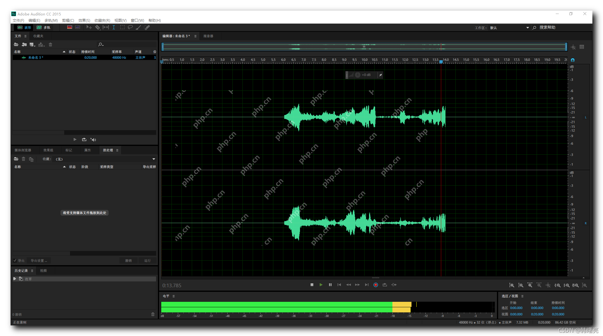Select the paintbrush selection tool
Image resolution: width=603 pixels, height=336 pixels.
(138, 27)
